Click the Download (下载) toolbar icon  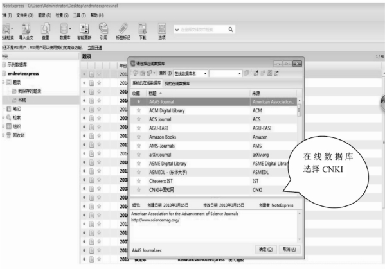(143, 31)
